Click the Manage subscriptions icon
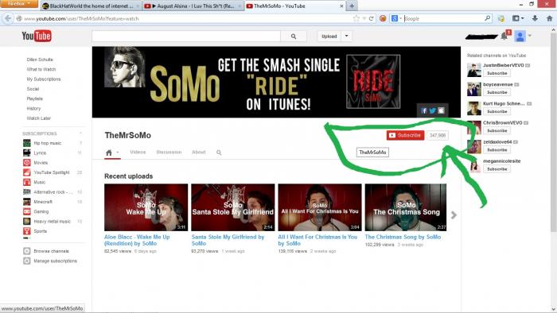 point(26,261)
